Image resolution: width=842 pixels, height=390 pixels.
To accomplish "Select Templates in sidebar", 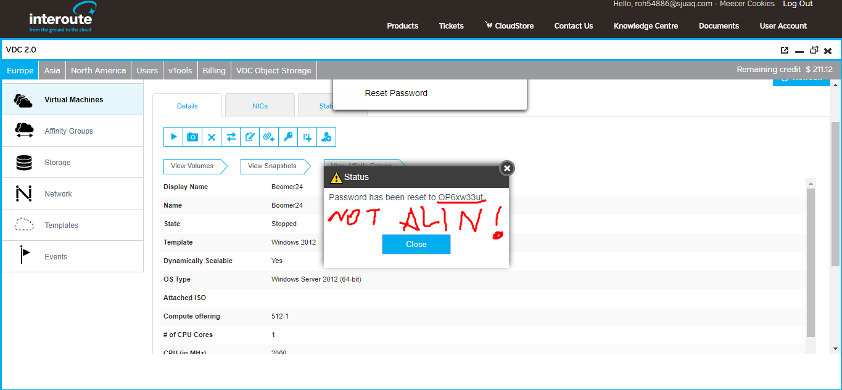I will tap(73, 225).
